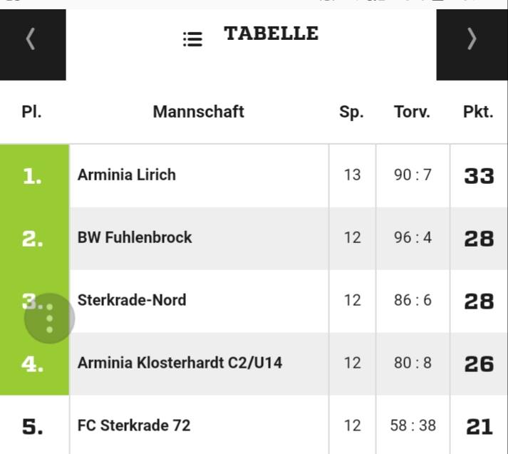The height and width of the screenshot is (454, 508).
Task: Tap rank 5 position cell
Action: tap(33, 426)
